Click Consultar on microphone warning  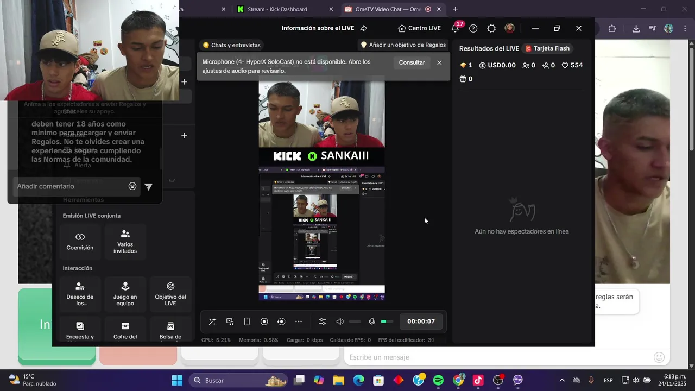tap(412, 62)
